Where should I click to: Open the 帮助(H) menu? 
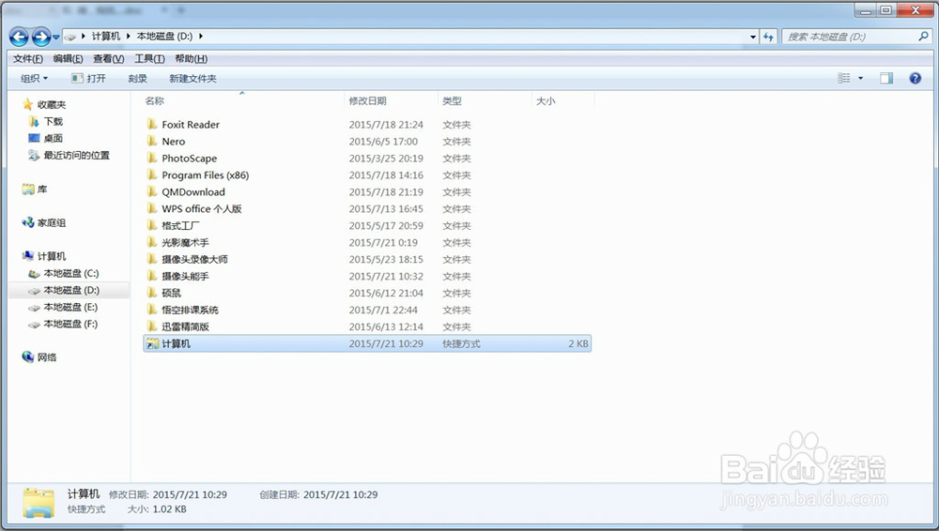191,59
